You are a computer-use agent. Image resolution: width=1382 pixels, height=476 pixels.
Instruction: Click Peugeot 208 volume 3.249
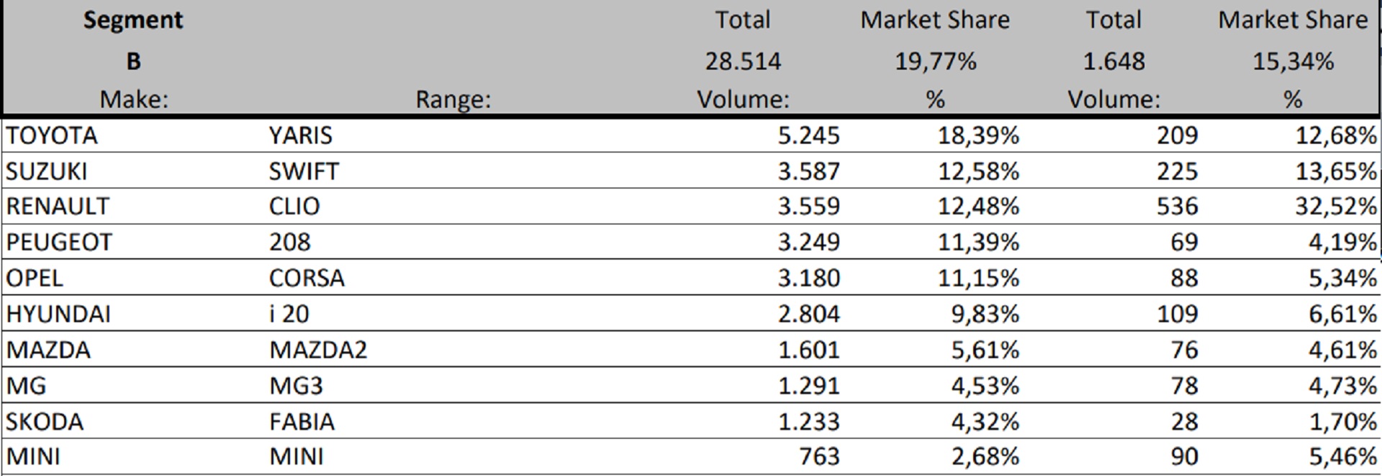tap(808, 242)
